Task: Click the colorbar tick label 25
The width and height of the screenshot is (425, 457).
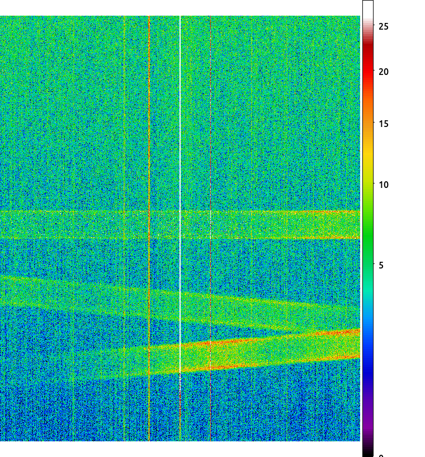Action: 384,26
